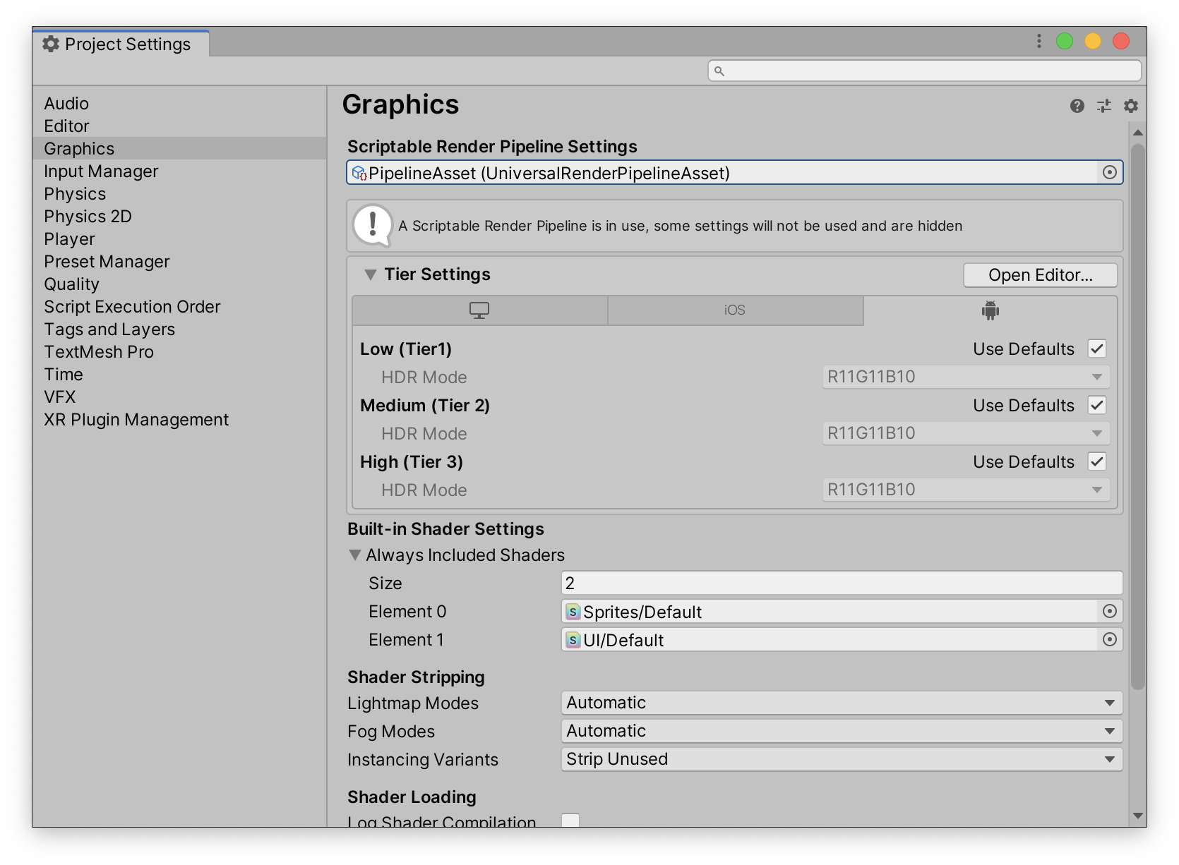
Task: Select Graphics in settings list
Action: point(179,148)
